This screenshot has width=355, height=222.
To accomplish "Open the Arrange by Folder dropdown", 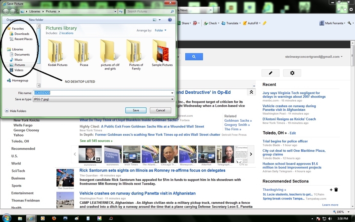I will click(161, 30).
